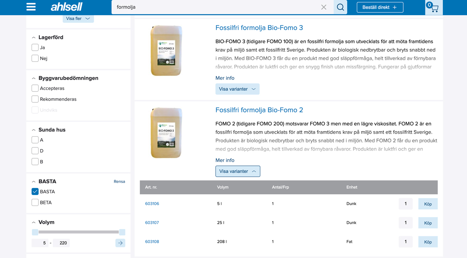Enable the Accepteras filter checkbox
This screenshot has width=467, height=258.
point(35,88)
